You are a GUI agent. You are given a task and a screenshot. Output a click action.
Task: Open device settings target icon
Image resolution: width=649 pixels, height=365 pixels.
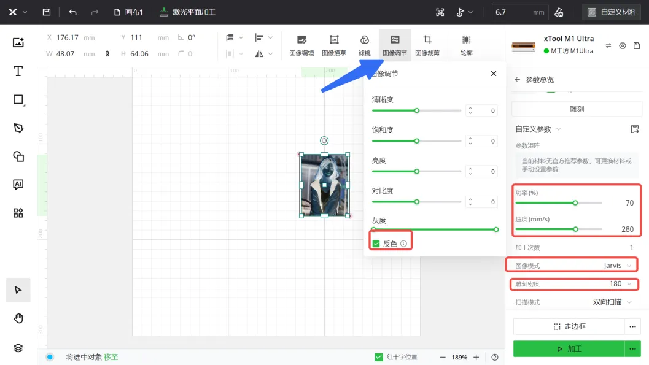point(623,46)
